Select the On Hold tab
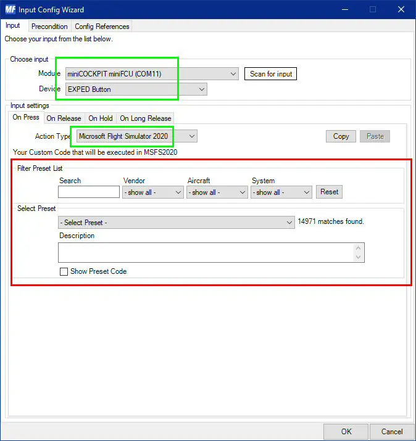Image resolution: width=416 pixels, height=441 pixels. click(x=101, y=118)
